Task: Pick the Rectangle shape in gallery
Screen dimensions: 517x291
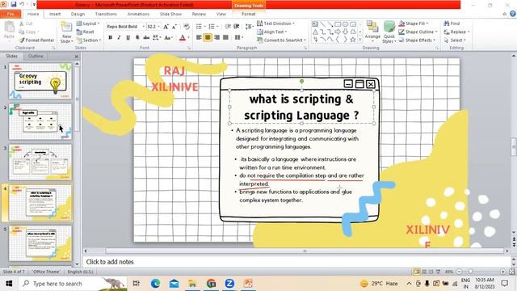Action: 338,24
